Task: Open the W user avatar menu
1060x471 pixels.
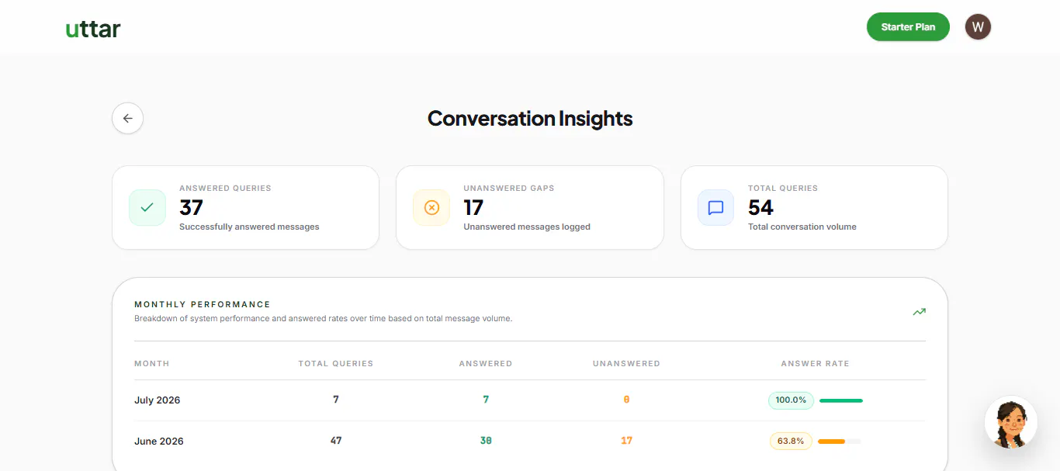Action: click(x=978, y=27)
